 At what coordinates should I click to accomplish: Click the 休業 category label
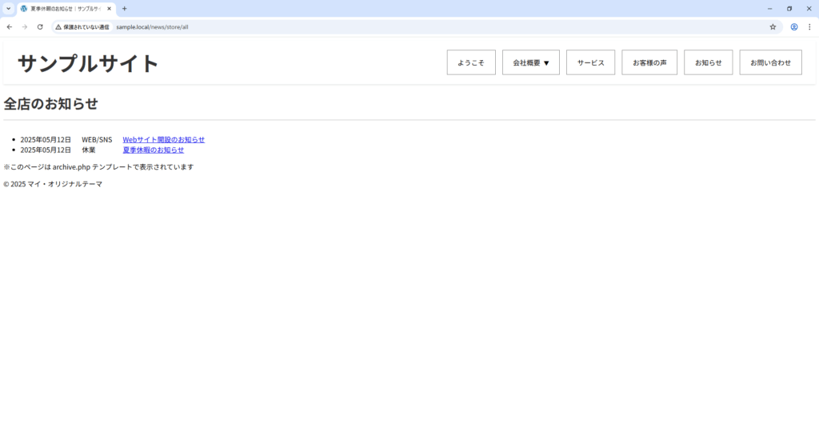click(88, 150)
